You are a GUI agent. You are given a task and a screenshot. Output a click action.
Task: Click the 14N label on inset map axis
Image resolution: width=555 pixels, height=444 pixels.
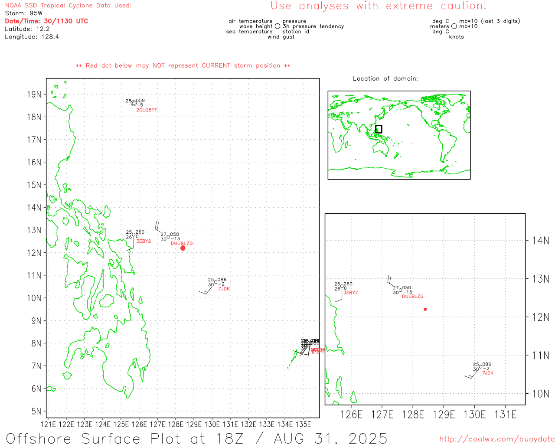[x=541, y=241]
